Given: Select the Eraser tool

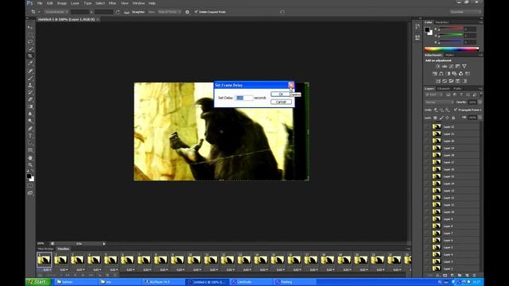Looking at the screenshot, I should pos(30,99).
